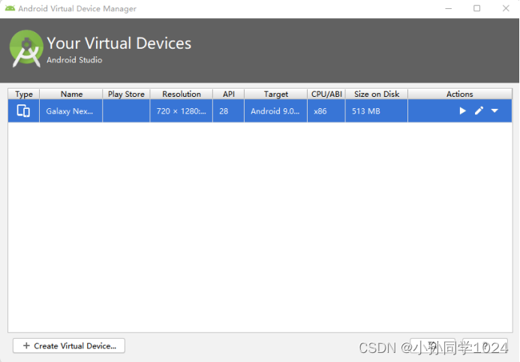This screenshot has width=520, height=362.
Task: Edit the Galaxy Nexus AVD with pencil icon
Action: tap(479, 111)
